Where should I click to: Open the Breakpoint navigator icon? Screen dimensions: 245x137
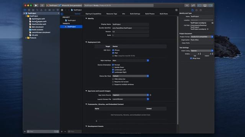click(x=54, y=10)
